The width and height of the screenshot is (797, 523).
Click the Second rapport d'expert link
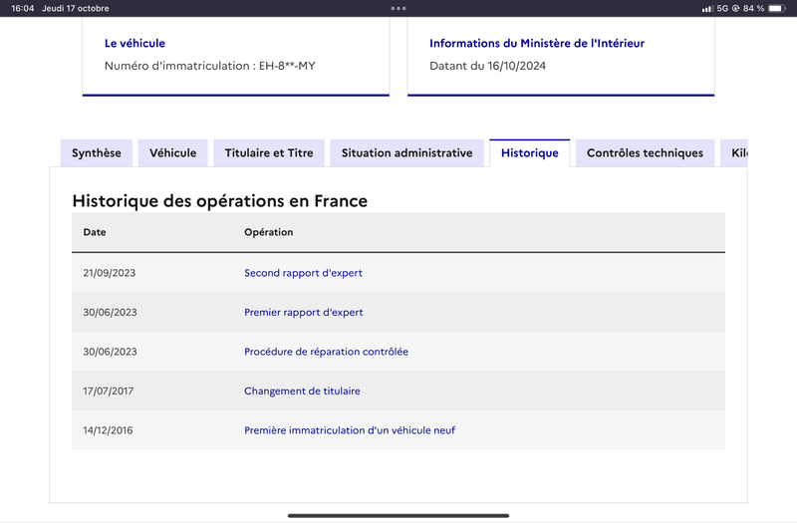point(304,273)
